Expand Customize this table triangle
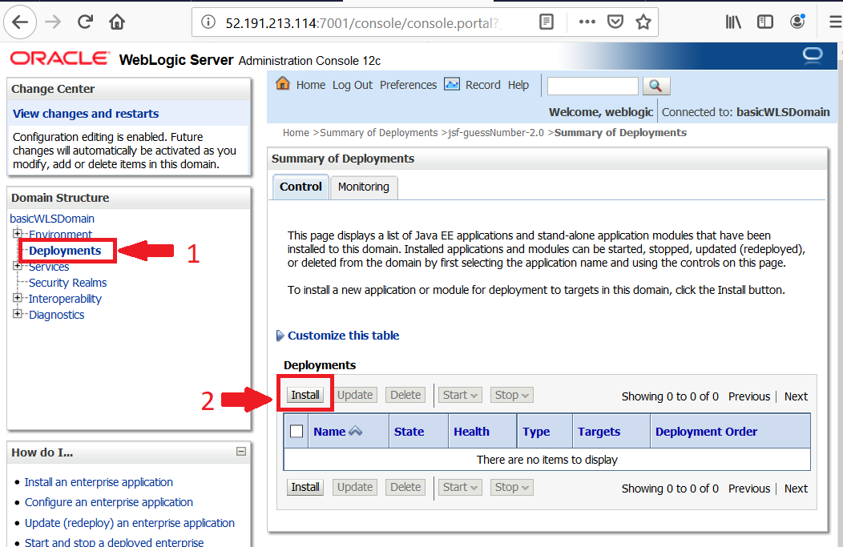This screenshot has width=843, height=547. (280, 336)
